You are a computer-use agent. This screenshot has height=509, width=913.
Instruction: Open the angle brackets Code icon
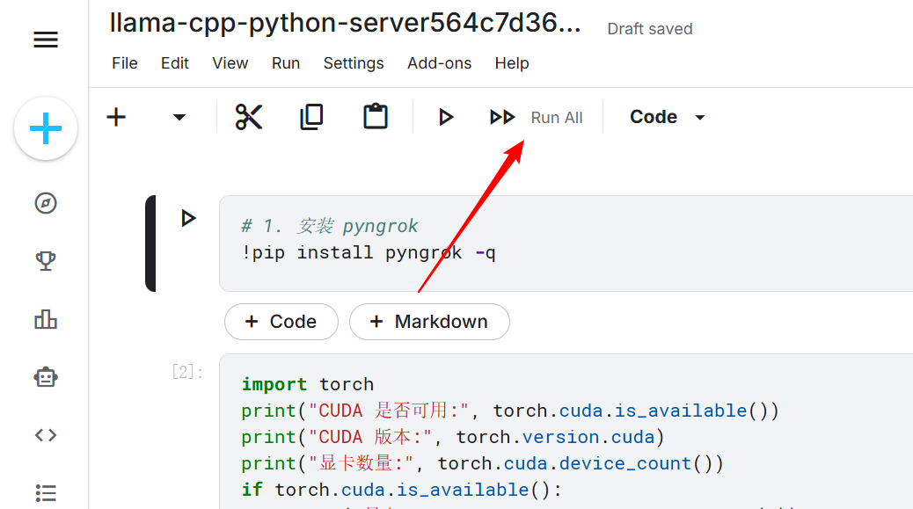tap(46, 435)
